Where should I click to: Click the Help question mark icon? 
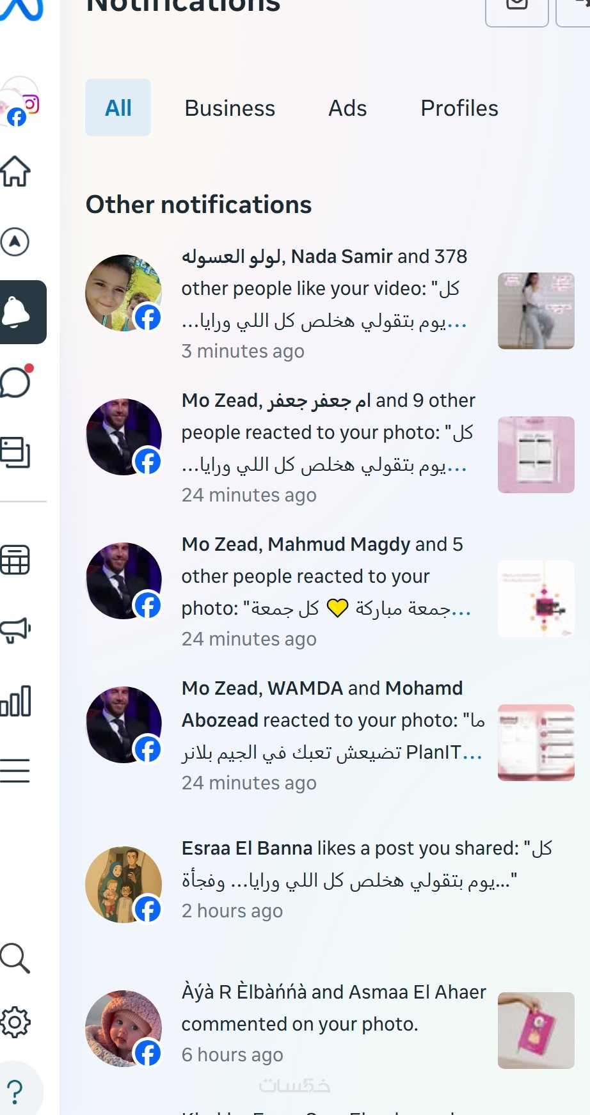tap(15, 1092)
